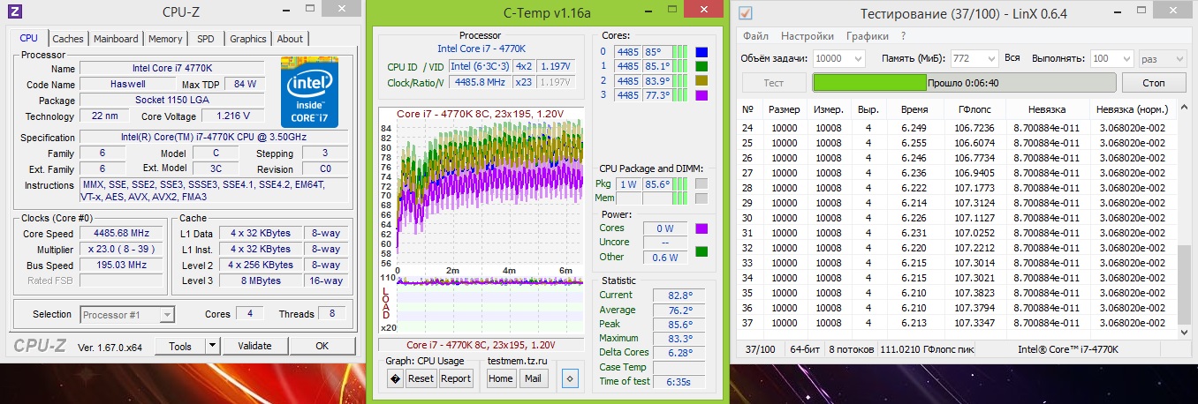
Task: Open the ? help menu in LinX
Action: (904, 36)
